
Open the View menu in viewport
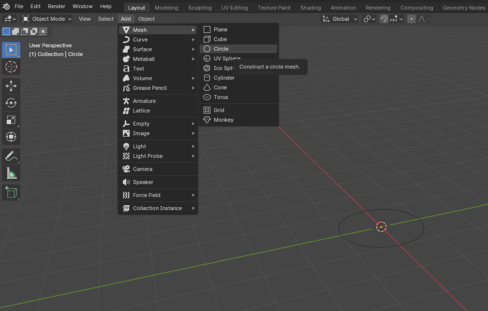pos(85,19)
